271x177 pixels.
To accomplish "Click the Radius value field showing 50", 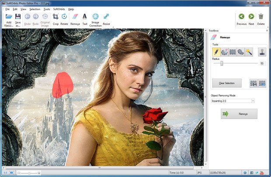I will pos(263,63).
